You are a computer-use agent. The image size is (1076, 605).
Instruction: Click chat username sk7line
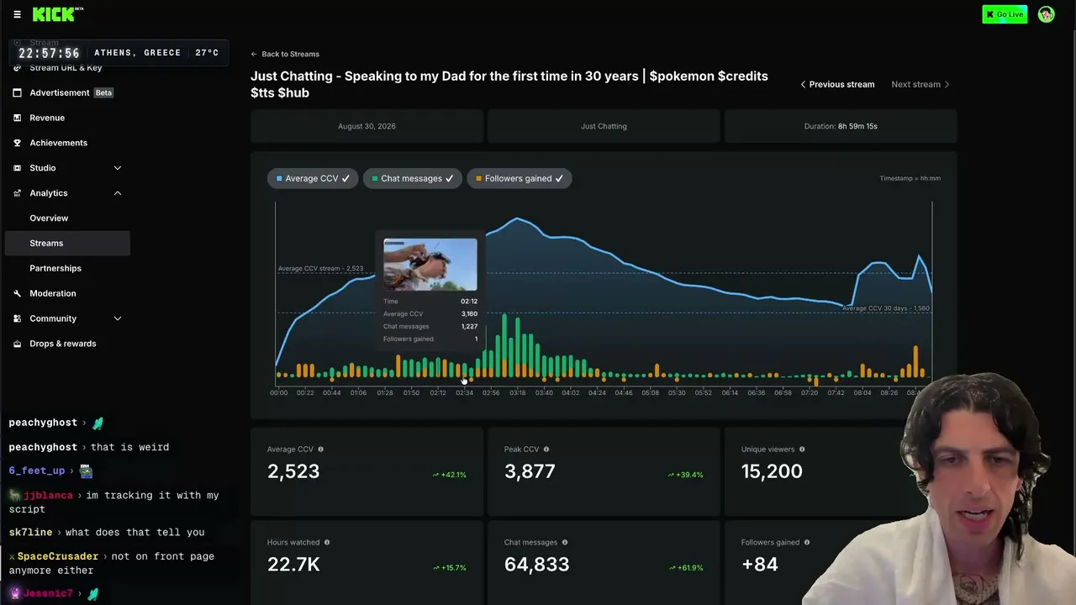pyautogui.click(x=30, y=532)
